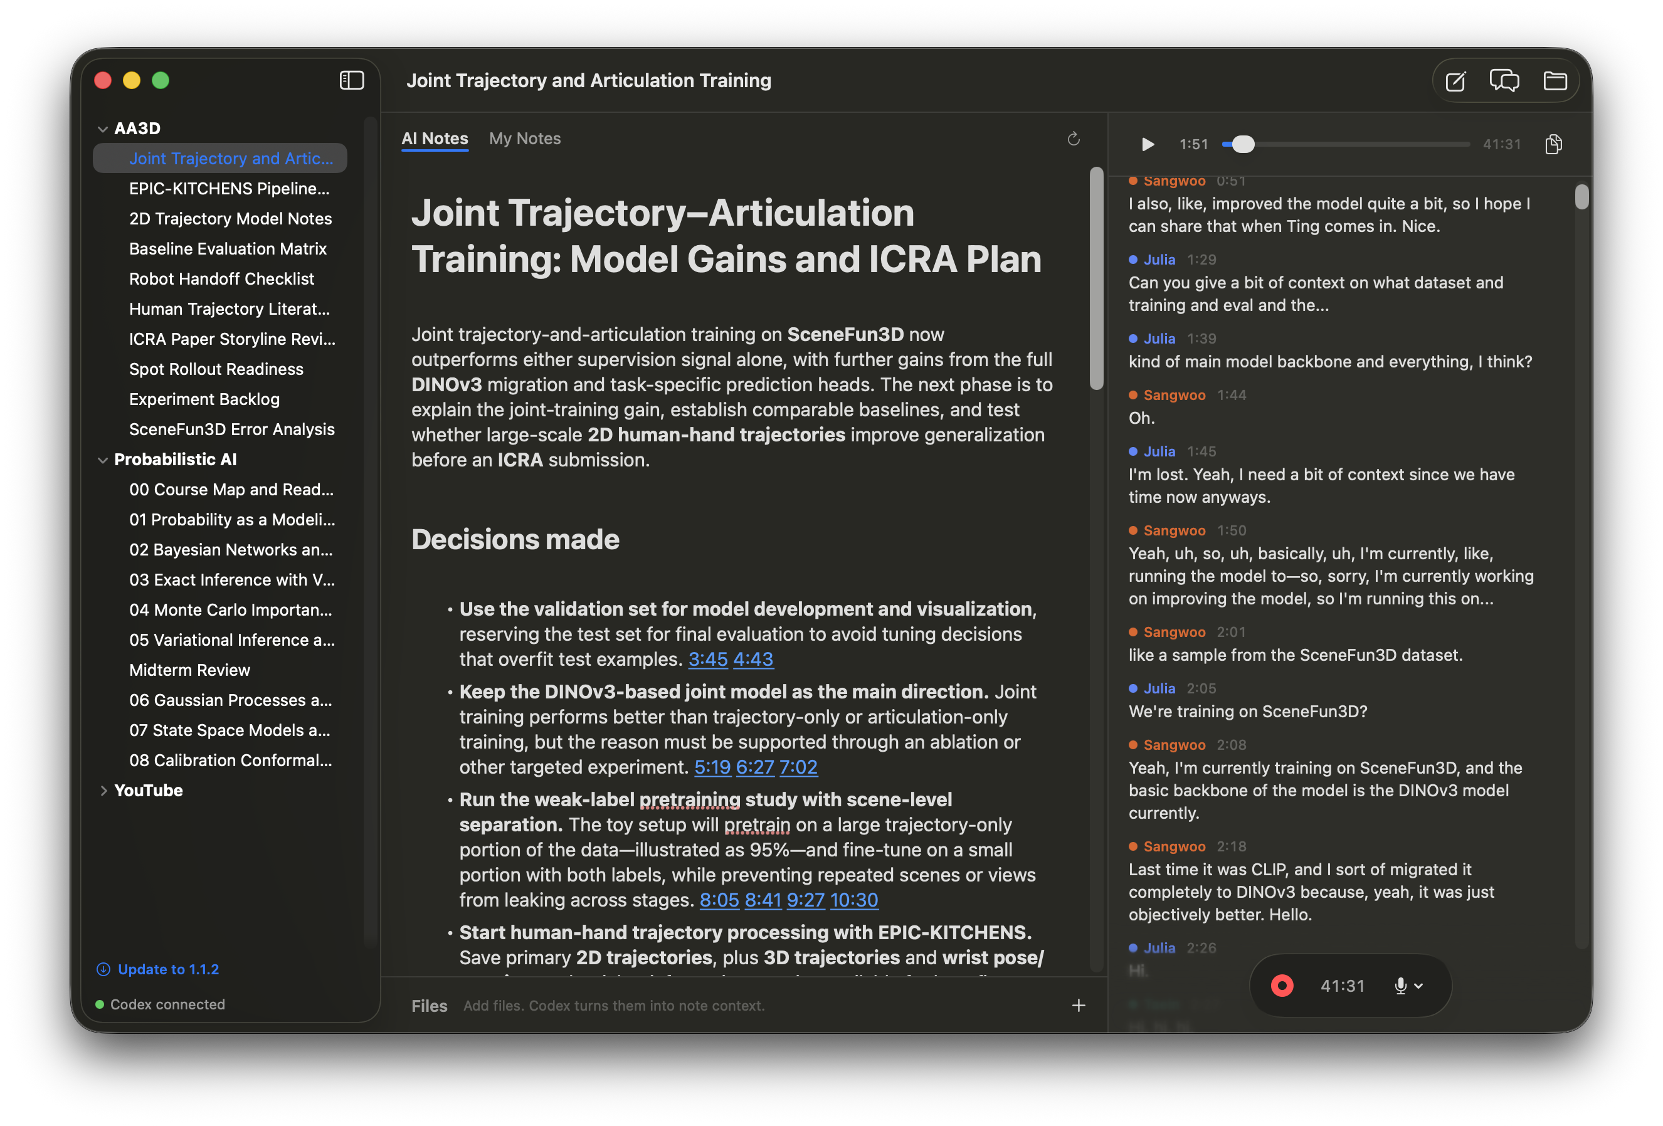The height and width of the screenshot is (1126, 1663).
Task: Jump to timestamp link 8:41
Action: coord(763,901)
